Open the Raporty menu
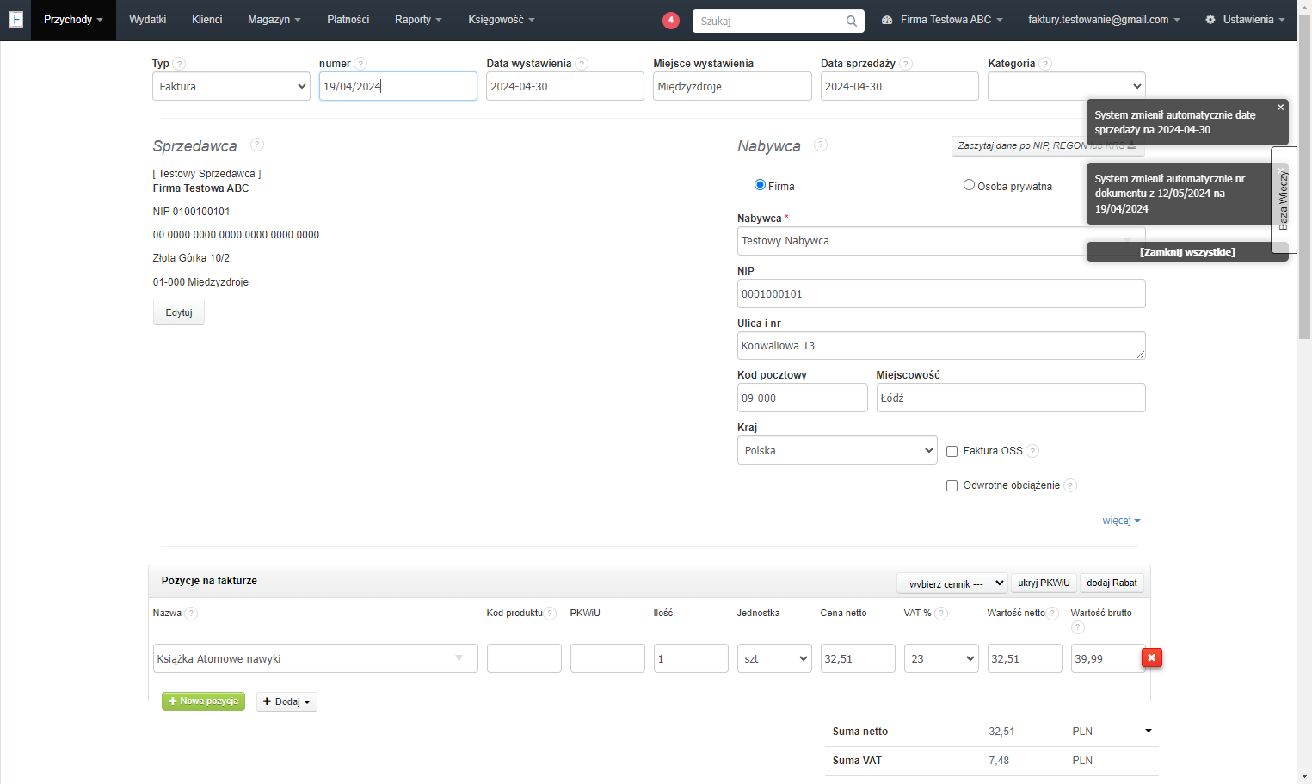 pos(418,20)
